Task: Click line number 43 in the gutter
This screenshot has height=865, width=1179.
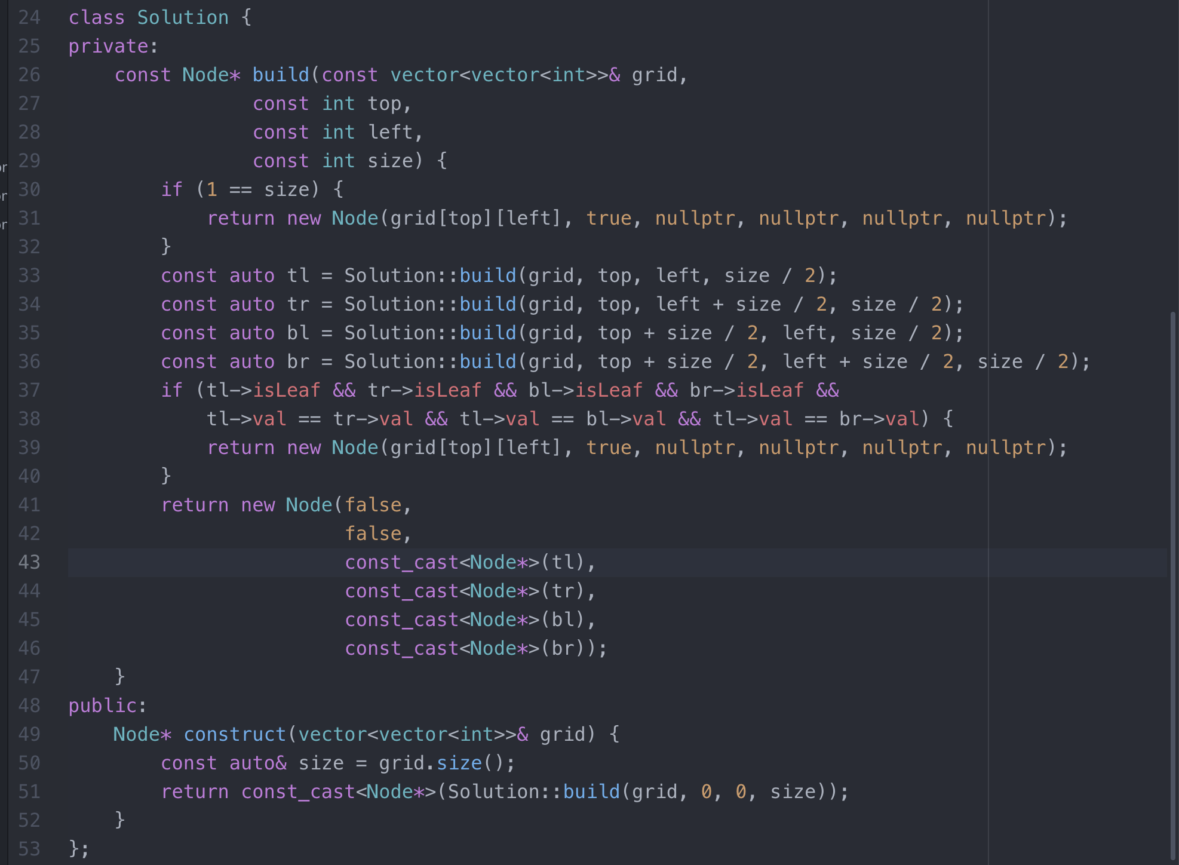Action: [x=29, y=562]
